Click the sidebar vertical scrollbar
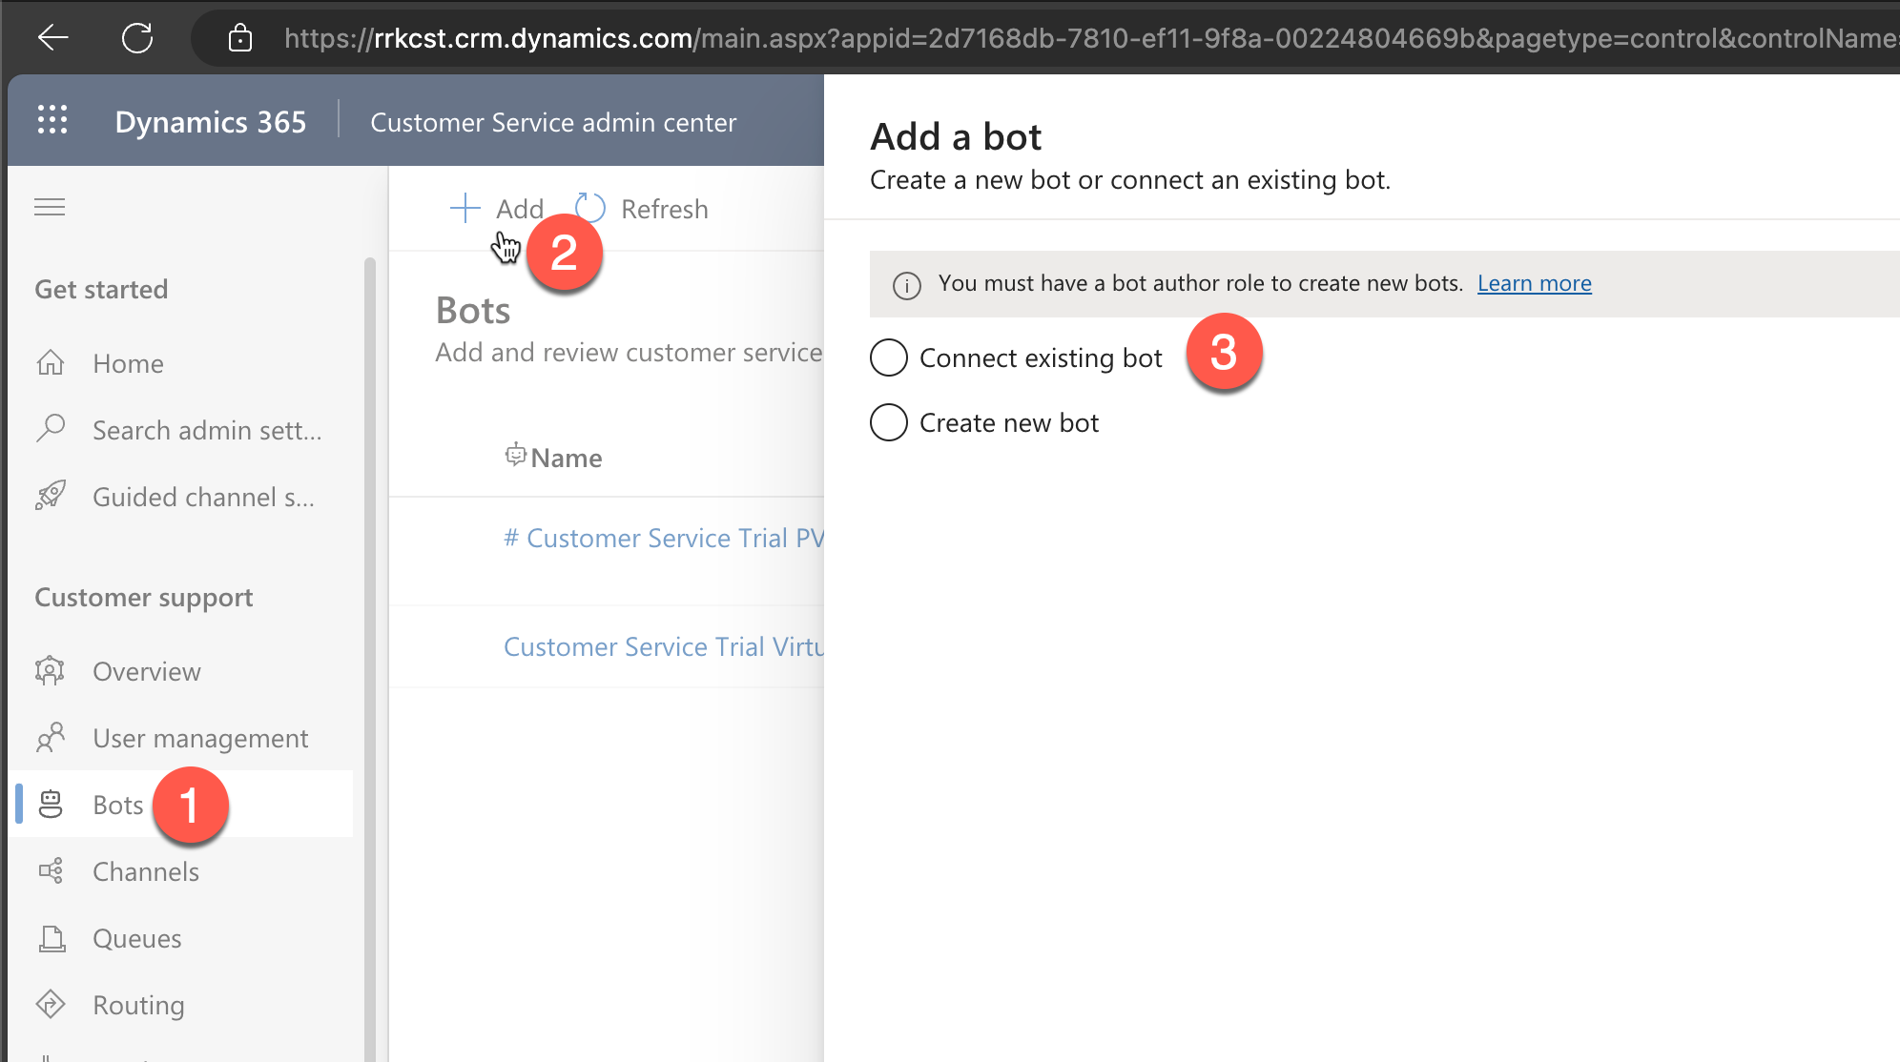The height and width of the screenshot is (1062, 1900). pyautogui.click(x=370, y=658)
